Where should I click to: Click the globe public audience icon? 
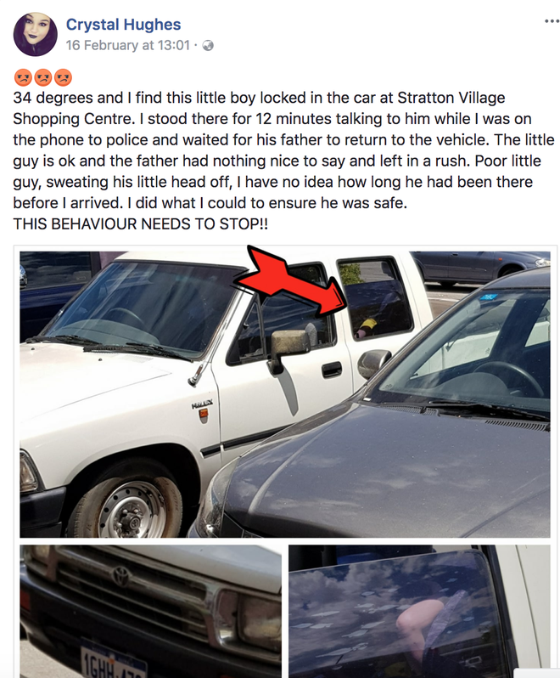(x=208, y=45)
